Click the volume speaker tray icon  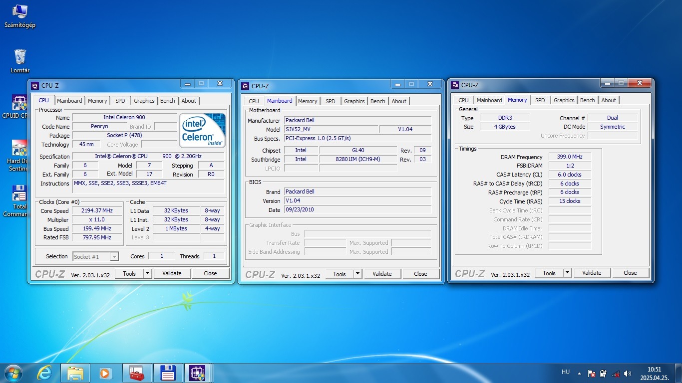[628, 374]
